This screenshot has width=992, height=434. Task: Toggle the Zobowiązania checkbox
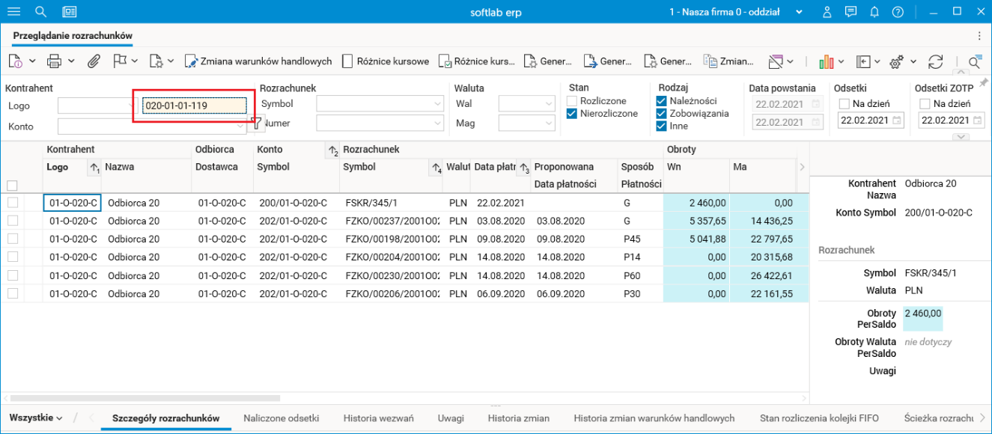pos(662,114)
